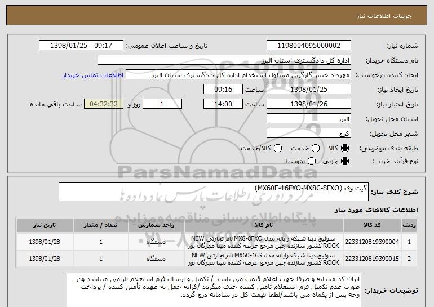Click the general description box گیت وی
This screenshot has height=307, width=434.
point(214,192)
